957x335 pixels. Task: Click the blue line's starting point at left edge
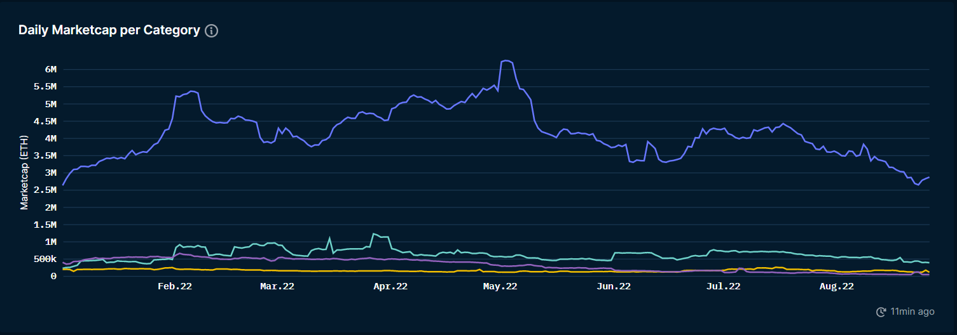pos(62,185)
